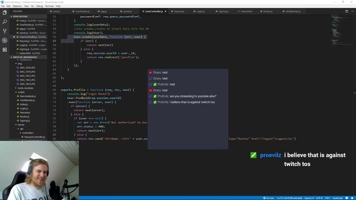Open the Extensions view
Image resolution: width=356 pixels, height=200 pixels.
tap(4, 49)
